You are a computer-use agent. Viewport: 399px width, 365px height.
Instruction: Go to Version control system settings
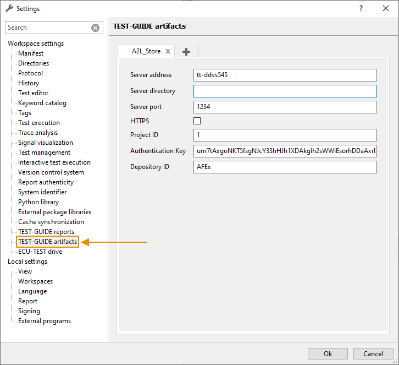pyautogui.click(x=51, y=172)
